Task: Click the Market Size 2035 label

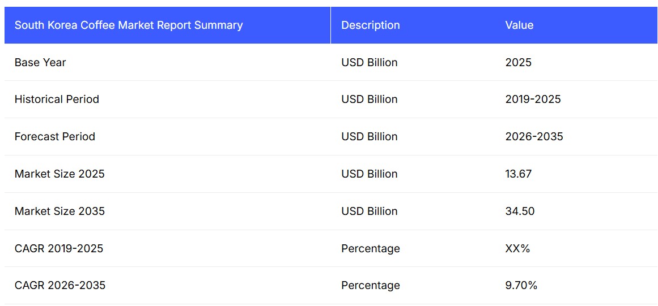Action: click(60, 212)
